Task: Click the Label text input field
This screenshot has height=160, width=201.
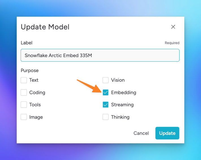Action: point(100,55)
